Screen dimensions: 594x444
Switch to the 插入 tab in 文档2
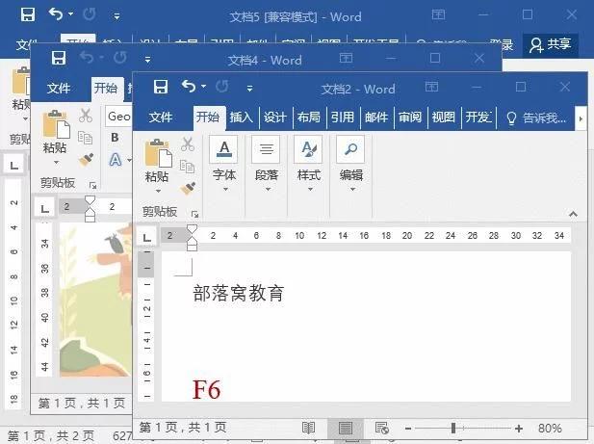tap(242, 118)
